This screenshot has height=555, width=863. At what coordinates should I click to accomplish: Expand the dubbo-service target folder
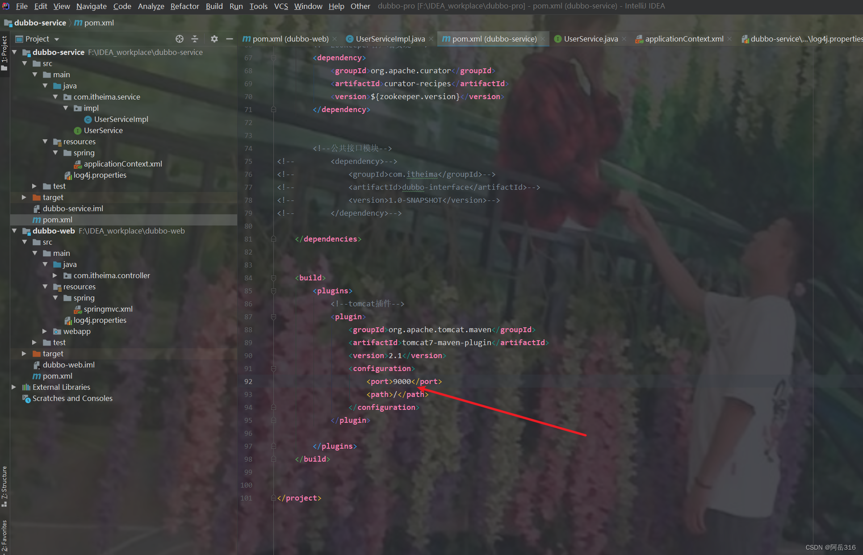pyautogui.click(x=24, y=197)
